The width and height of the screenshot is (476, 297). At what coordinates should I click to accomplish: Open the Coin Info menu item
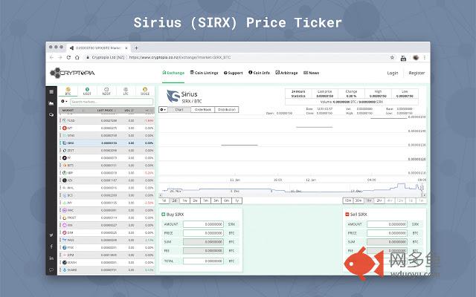point(259,73)
